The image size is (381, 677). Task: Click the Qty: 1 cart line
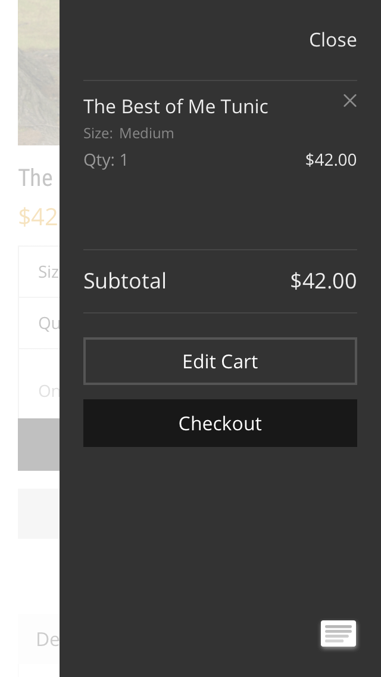(106, 160)
